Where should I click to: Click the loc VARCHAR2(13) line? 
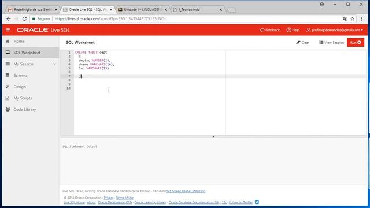click(94, 68)
